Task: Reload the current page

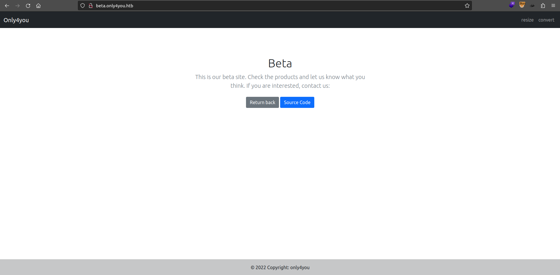Action: (28, 6)
